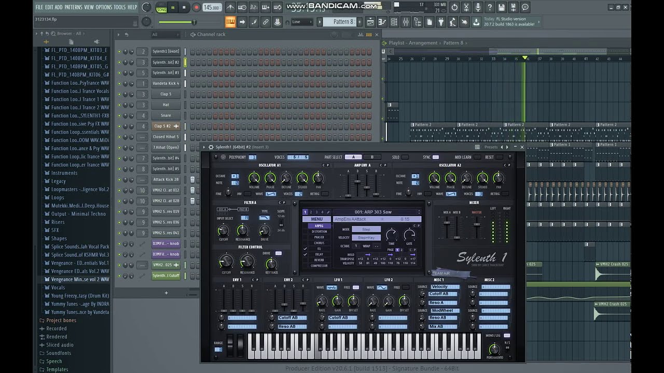Click the chat bubble icon in top toolbar
This screenshot has height=373, width=664.
525,7
